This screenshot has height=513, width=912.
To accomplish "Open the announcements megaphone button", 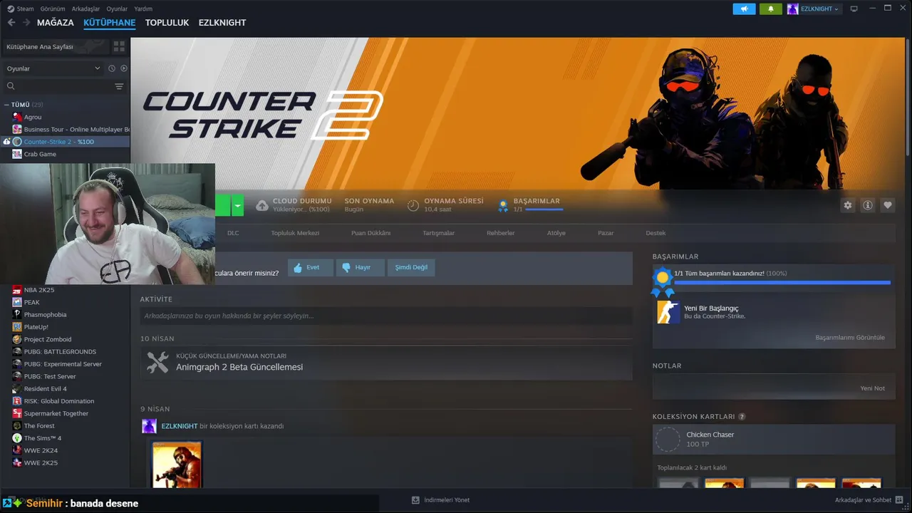I will coord(745,9).
